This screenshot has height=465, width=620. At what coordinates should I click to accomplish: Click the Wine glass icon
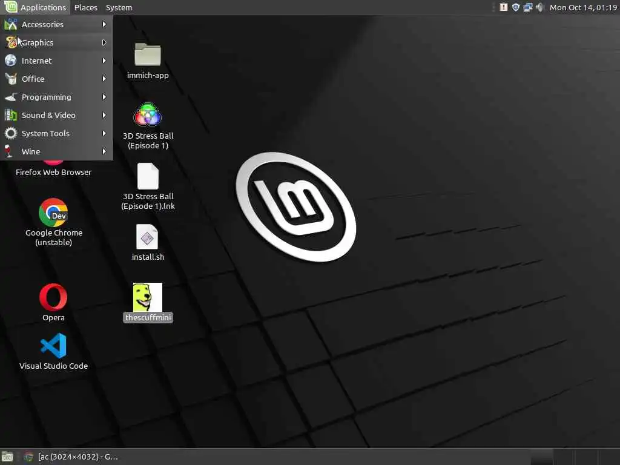coord(8,151)
